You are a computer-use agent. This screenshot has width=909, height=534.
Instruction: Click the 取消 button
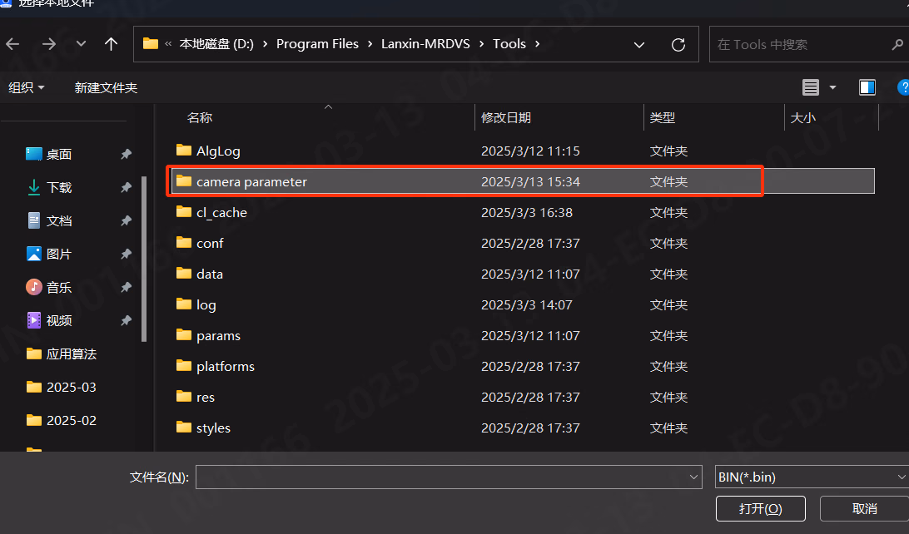tap(864, 508)
